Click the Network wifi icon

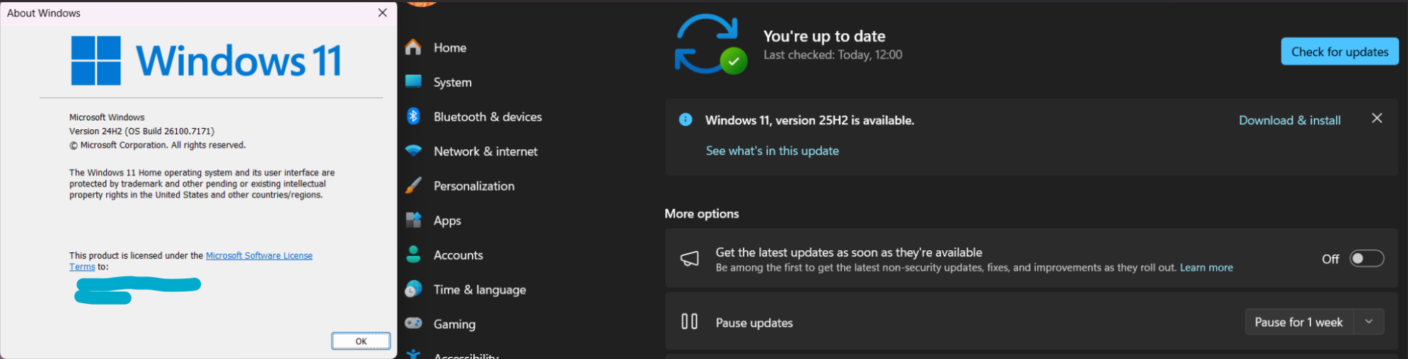tap(413, 151)
